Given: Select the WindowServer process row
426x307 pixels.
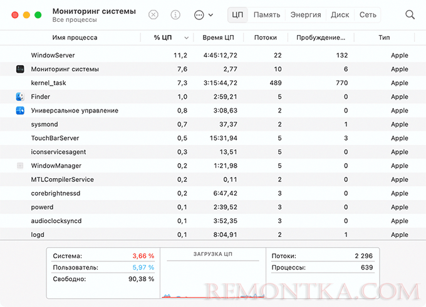Looking at the screenshot, I should 213,55.
